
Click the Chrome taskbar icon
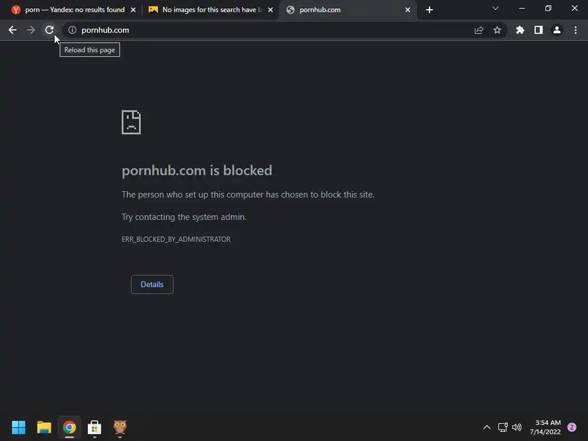[x=69, y=427]
